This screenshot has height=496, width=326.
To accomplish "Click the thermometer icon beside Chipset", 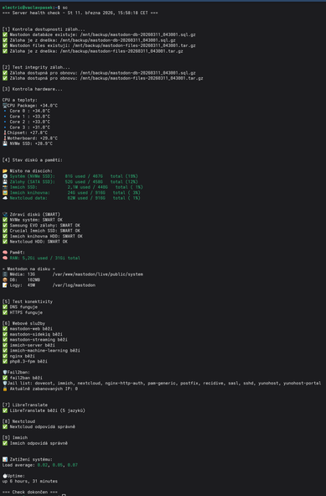I will tap(5, 133).
